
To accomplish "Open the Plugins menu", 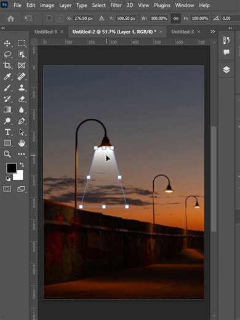I will tap(162, 6).
